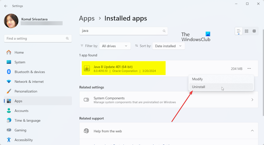
Task: Click the Komal Srivastava account name
Action: (x=34, y=19)
